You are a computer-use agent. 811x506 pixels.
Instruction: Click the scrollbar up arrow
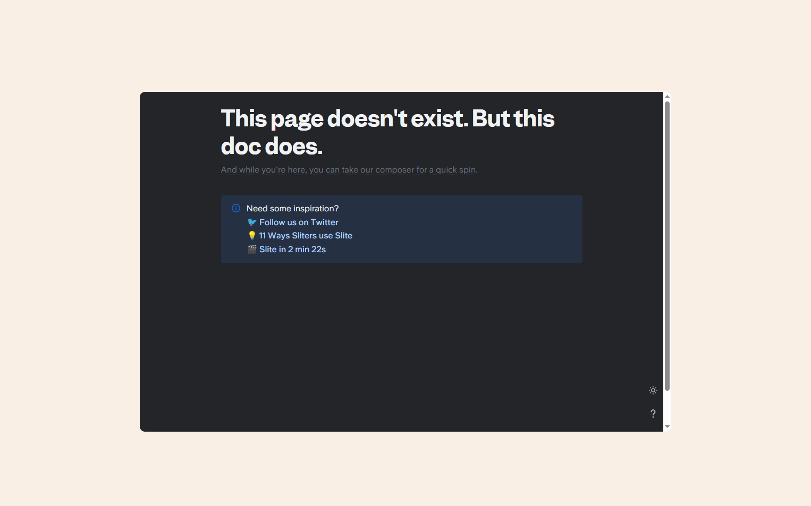tap(667, 96)
